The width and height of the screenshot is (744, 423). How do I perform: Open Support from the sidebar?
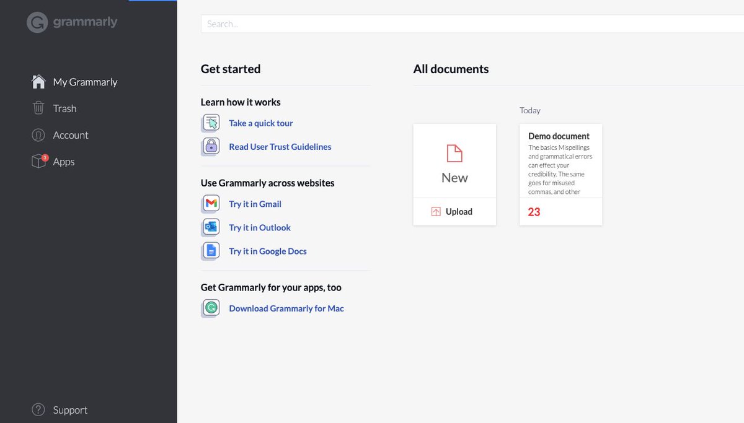[70, 410]
